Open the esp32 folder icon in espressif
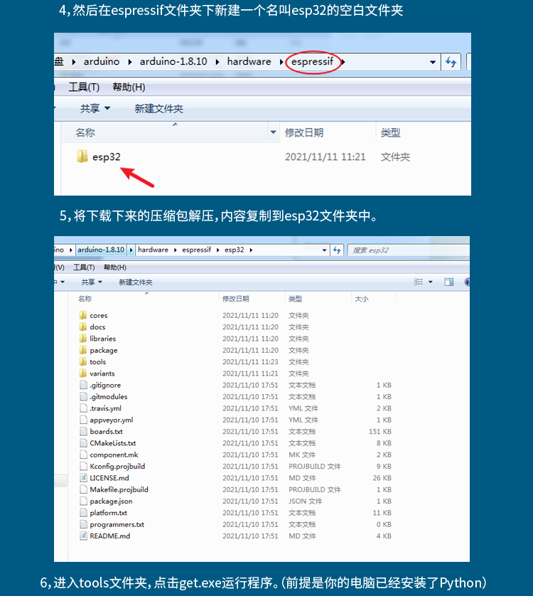 coord(82,156)
